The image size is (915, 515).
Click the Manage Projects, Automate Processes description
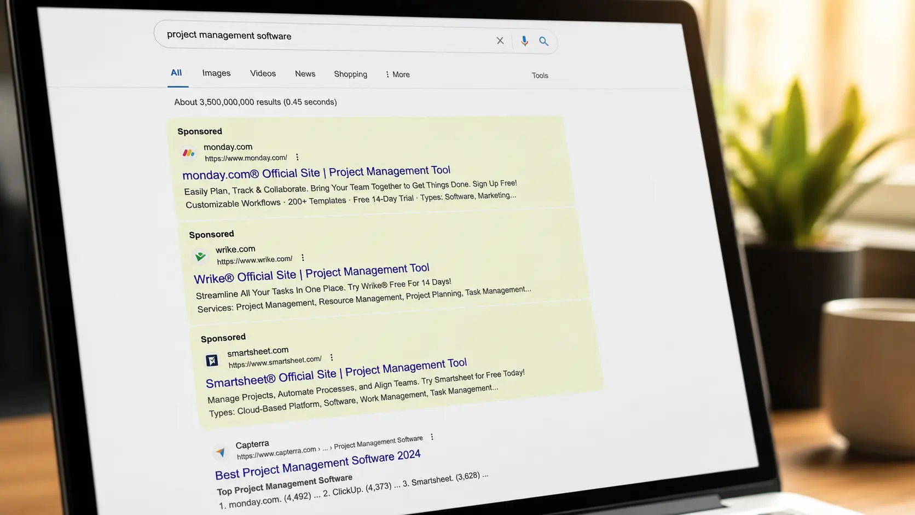(x=366, y=386)
